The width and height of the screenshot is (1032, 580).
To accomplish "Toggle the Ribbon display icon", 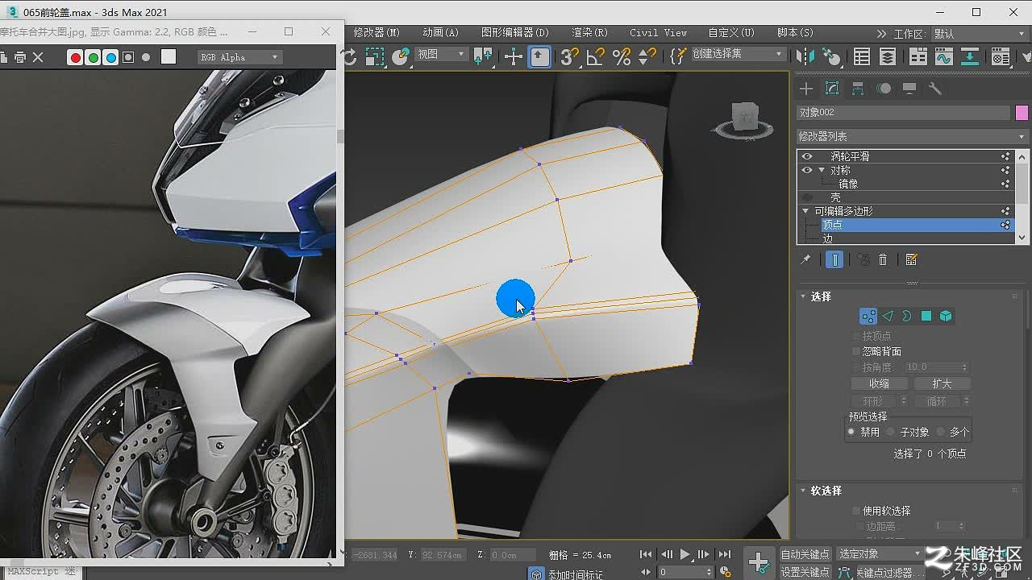I will tap(918, 56).
